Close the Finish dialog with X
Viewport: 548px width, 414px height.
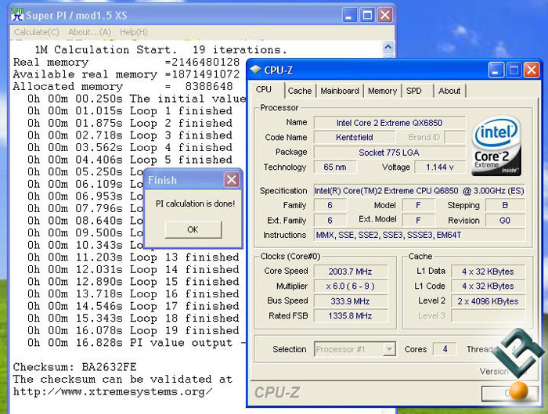232,180
